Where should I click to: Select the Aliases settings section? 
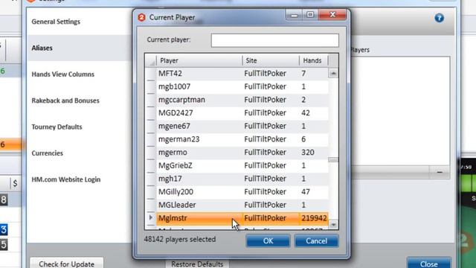coord(42,48)
